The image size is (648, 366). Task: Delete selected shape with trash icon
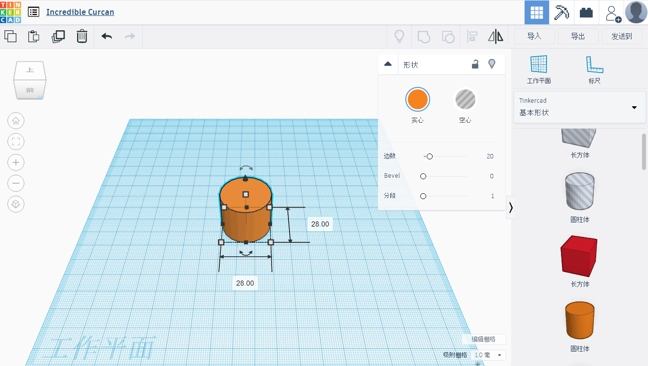point(82,36)
